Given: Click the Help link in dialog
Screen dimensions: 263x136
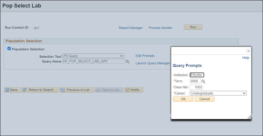Looking at the screenshot, I should tap(246, 58).
